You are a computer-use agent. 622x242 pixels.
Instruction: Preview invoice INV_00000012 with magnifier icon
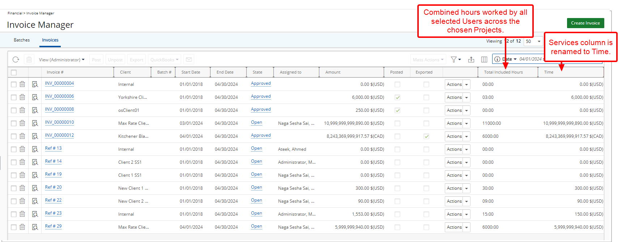click(x=35, y=136)
